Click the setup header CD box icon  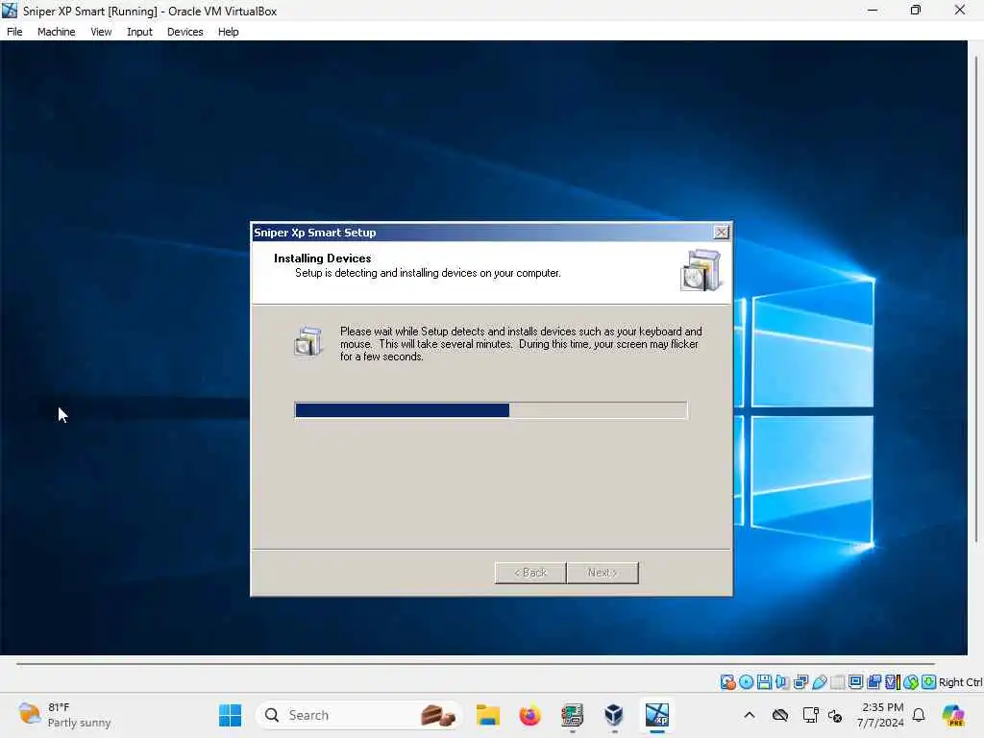[x=701, y=270]
